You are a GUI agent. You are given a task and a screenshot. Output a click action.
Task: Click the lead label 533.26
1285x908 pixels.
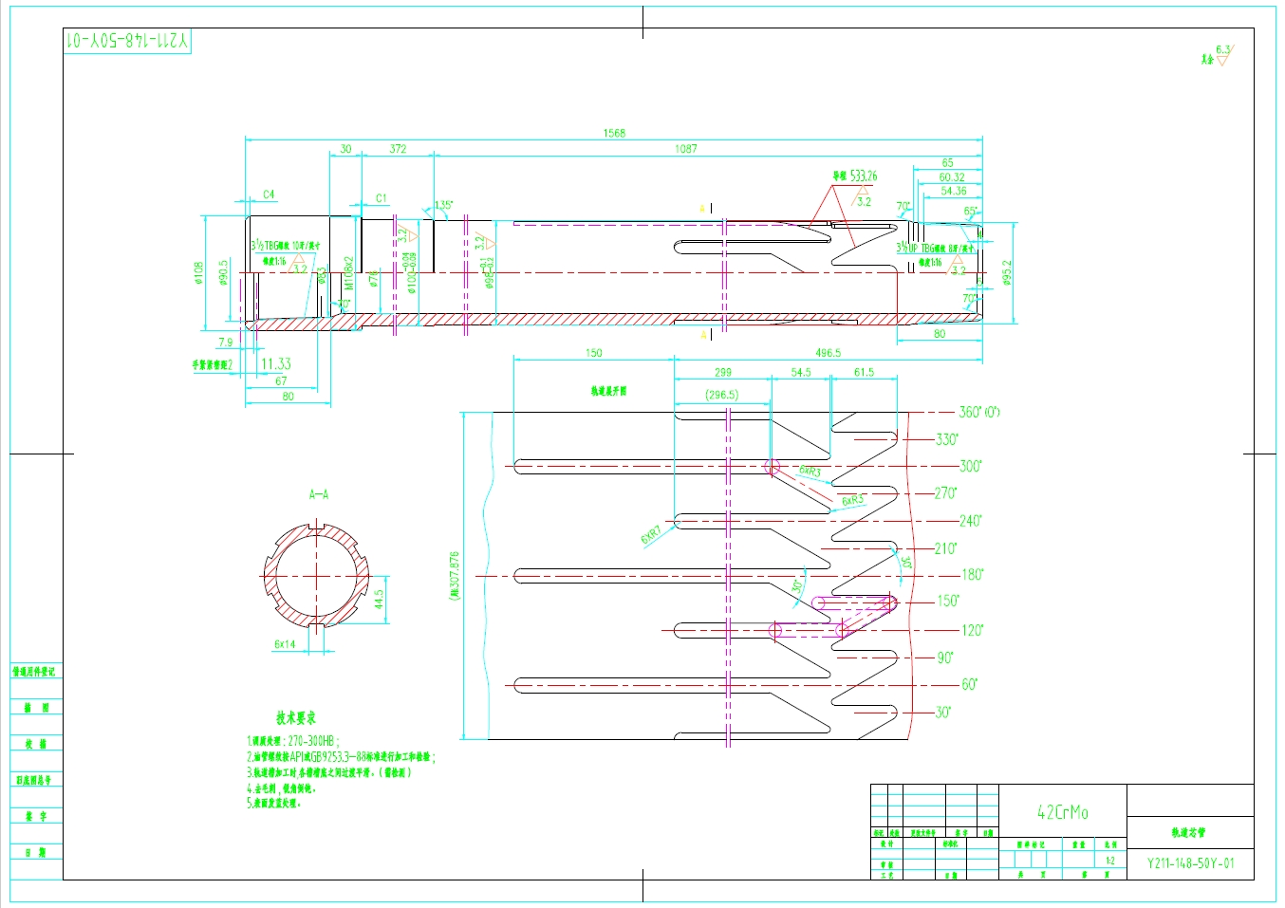coord(855,176)
